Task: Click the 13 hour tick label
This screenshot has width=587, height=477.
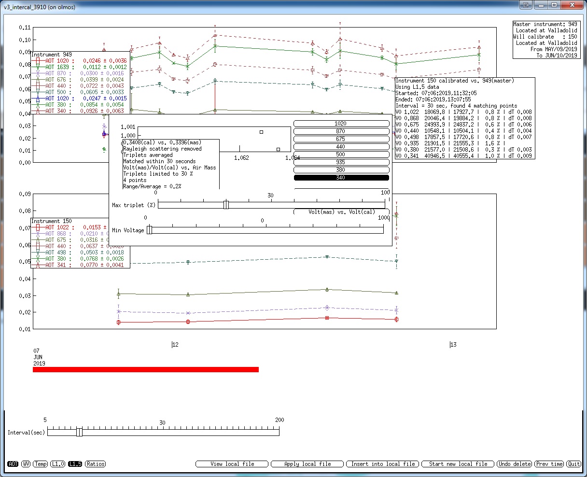Action: pyautogui.click(x=453, y=345)
